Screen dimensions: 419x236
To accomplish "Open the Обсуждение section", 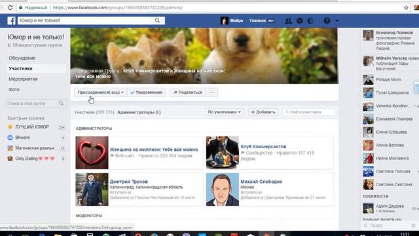I will tap(22, 58).
